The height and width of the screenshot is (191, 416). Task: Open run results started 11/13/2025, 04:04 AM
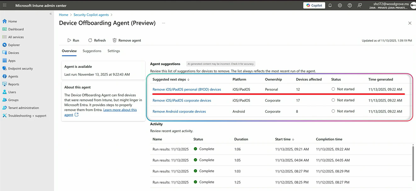[171, 160]
